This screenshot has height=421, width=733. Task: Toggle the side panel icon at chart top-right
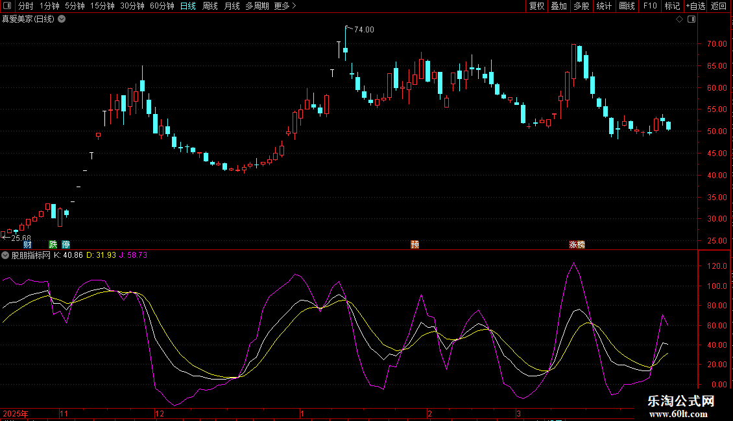692,19
